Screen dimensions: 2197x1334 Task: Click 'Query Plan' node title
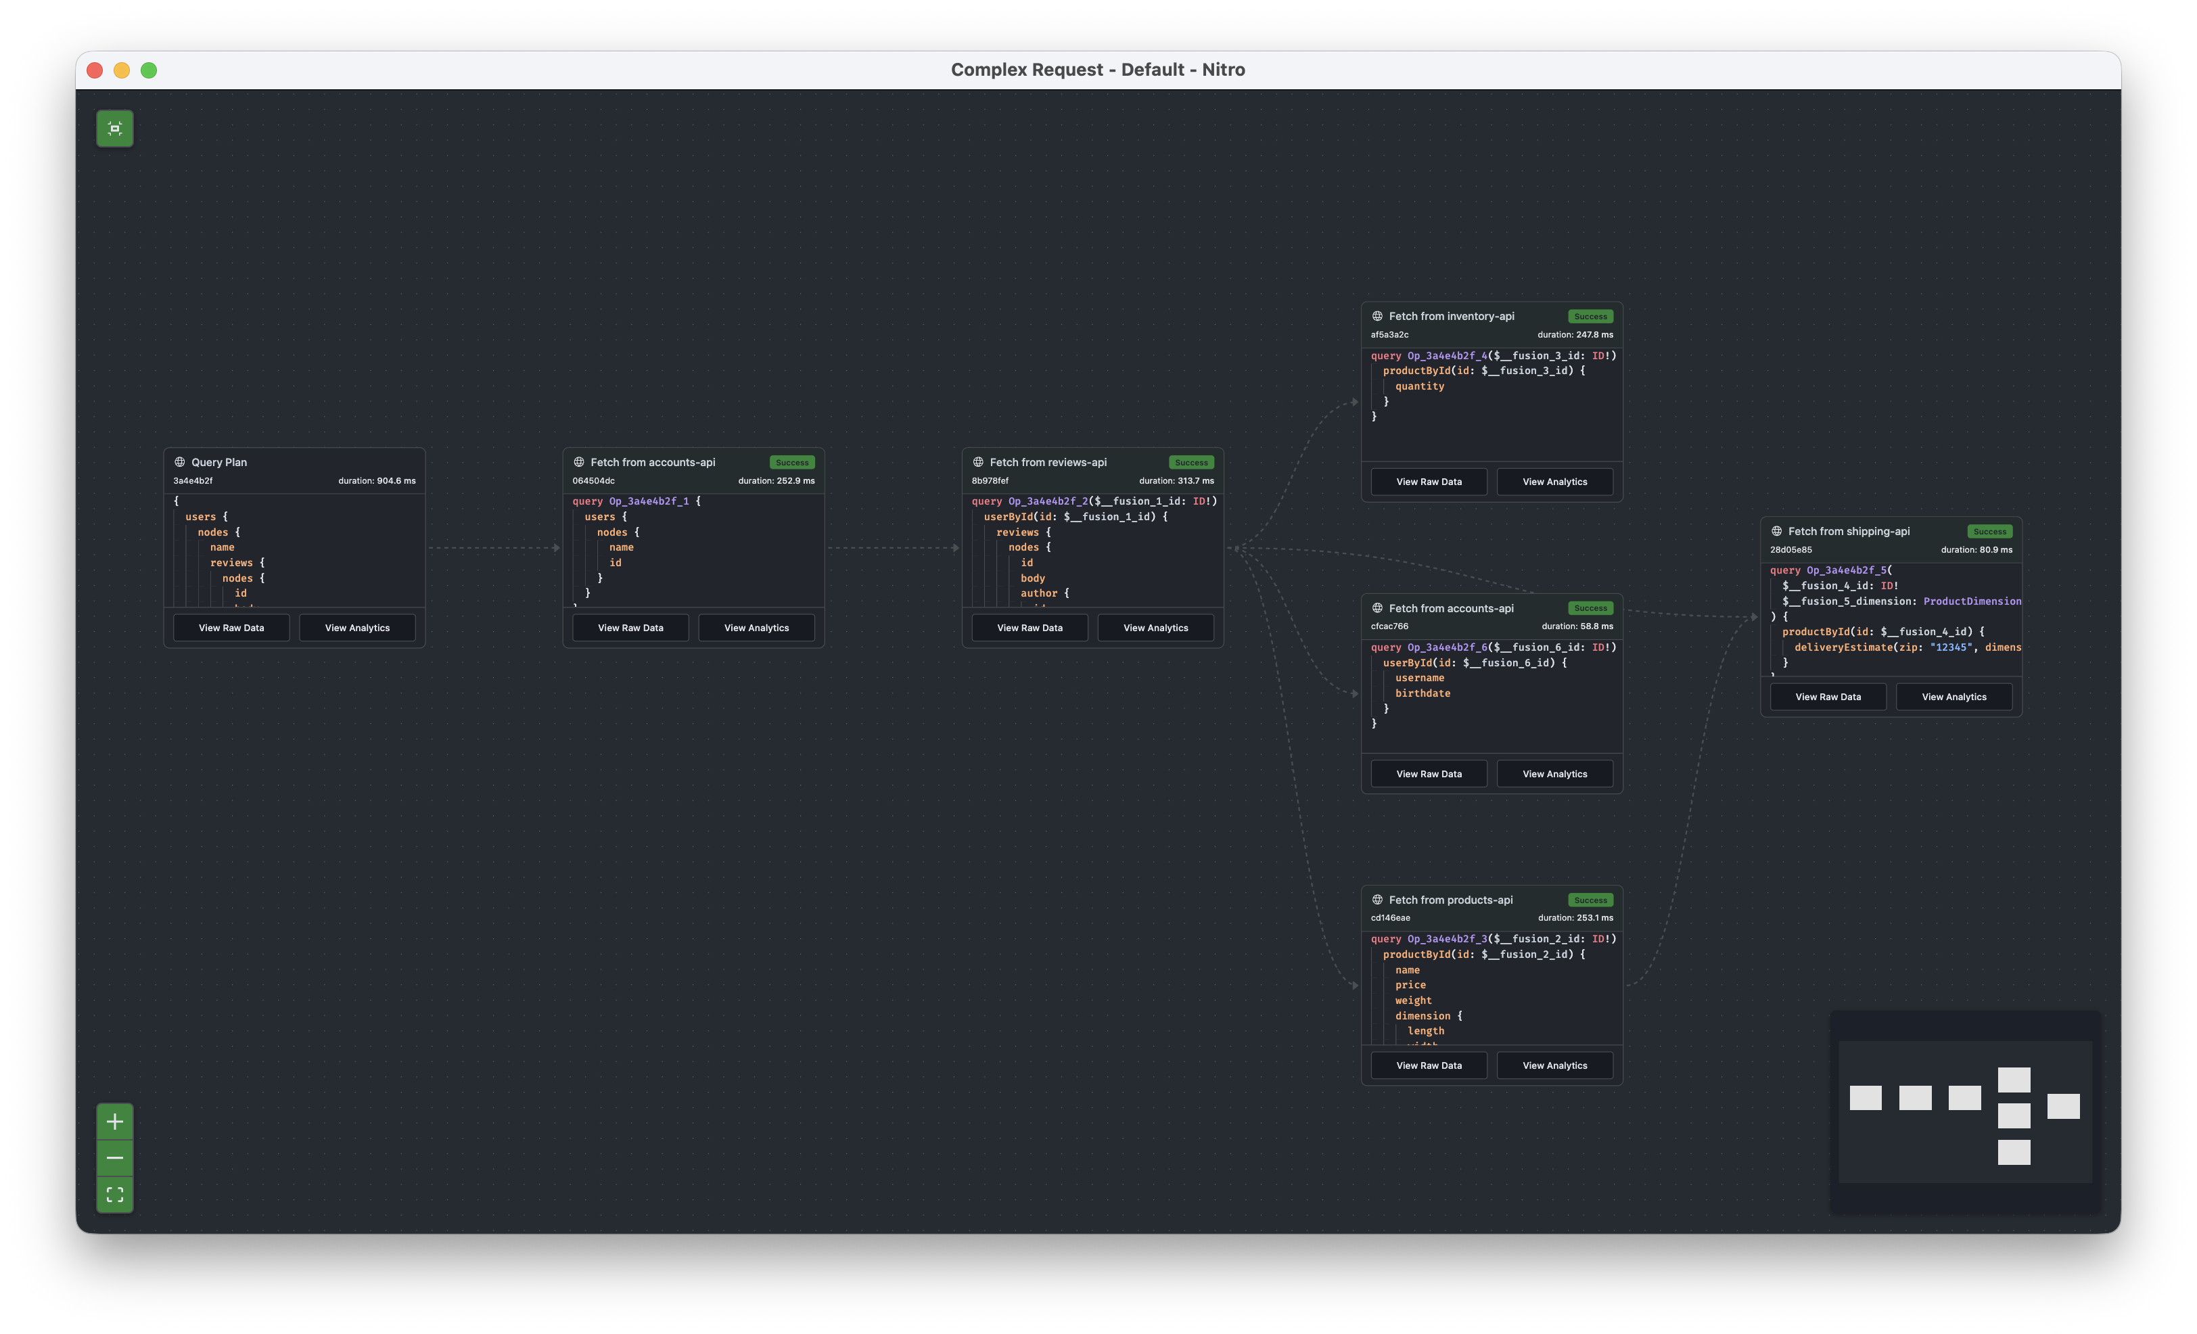click(x=219, y=462)
